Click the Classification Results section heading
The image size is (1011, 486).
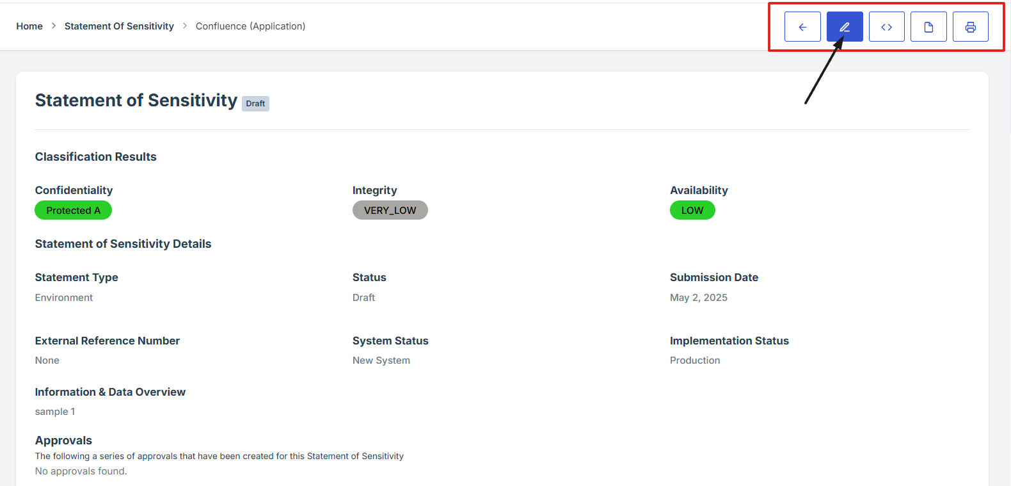click(x=95, y=157)
